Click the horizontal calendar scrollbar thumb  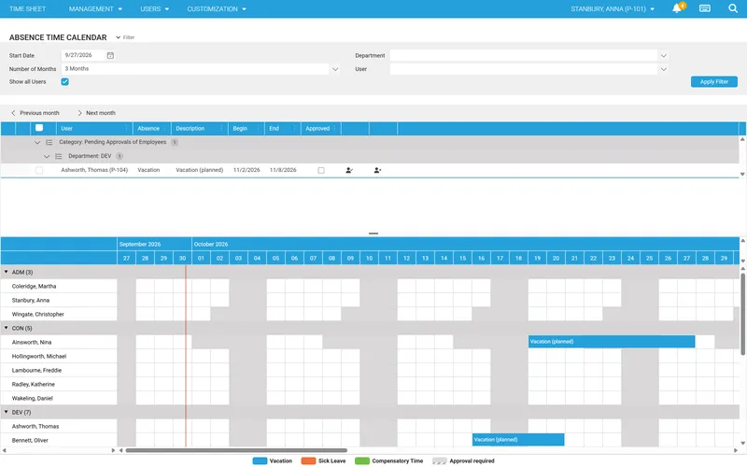(x=236, y=450)
